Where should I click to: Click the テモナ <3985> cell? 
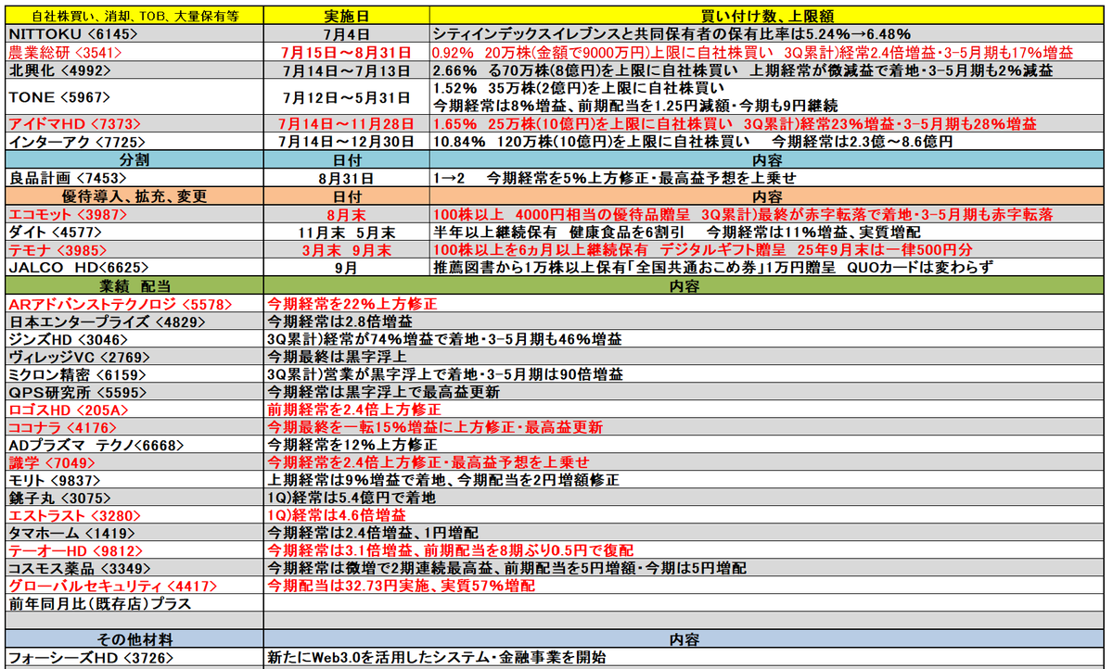coord(134,250)
